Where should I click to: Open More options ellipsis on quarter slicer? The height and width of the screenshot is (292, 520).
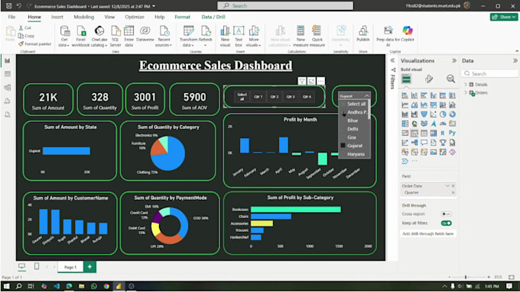tap(320, 81)
